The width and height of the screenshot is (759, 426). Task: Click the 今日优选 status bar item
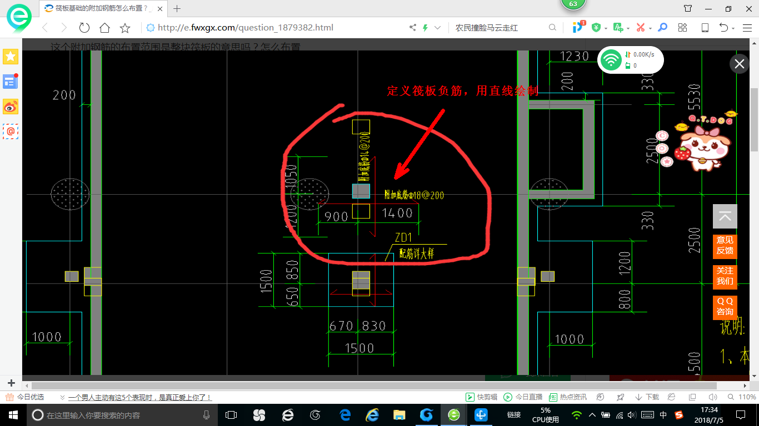pos(24,397)
